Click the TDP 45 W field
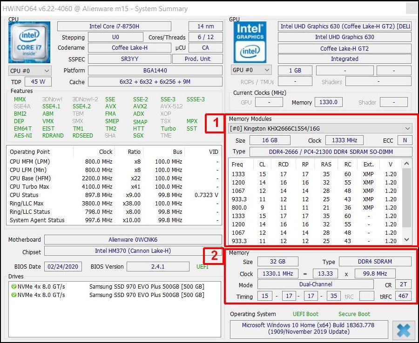 38,82
